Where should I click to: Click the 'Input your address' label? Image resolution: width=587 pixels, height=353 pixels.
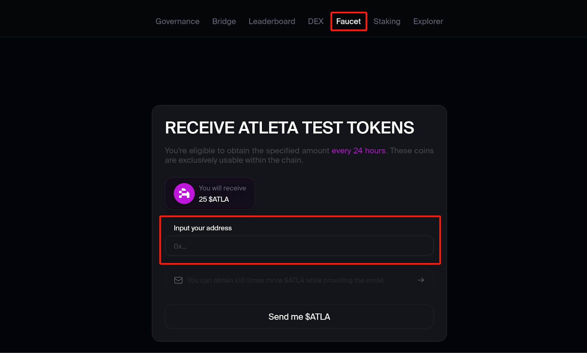click(203, 228)
